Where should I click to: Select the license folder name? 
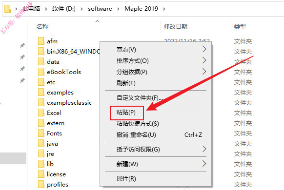click(56, 174)
